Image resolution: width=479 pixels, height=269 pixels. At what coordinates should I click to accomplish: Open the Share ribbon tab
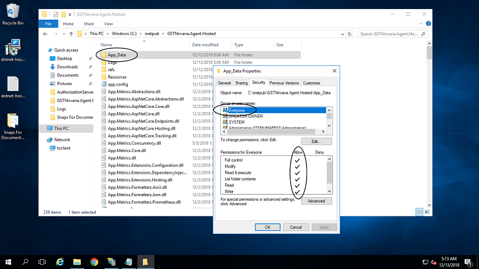88,24
